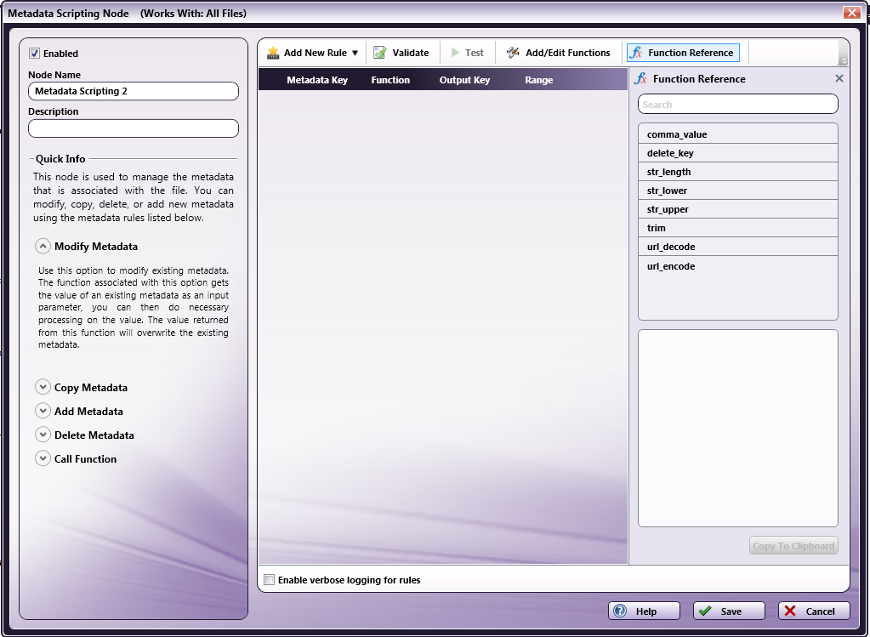This screenshot has width=870, height=637.
Task: Click the Metadata Key column header
Action: (316, 80)
